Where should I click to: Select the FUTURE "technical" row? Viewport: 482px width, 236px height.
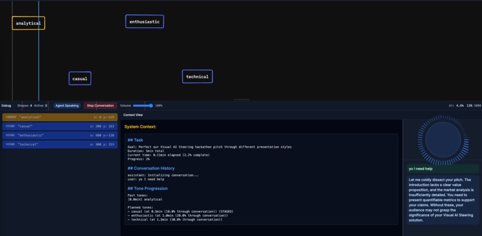(60, 145)
